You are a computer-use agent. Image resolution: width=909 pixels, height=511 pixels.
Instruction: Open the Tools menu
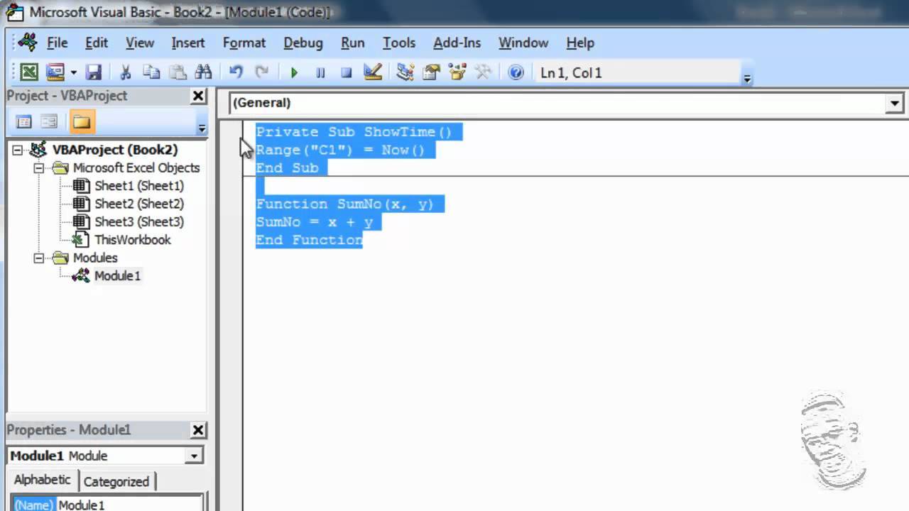click(x=399, y=43)
